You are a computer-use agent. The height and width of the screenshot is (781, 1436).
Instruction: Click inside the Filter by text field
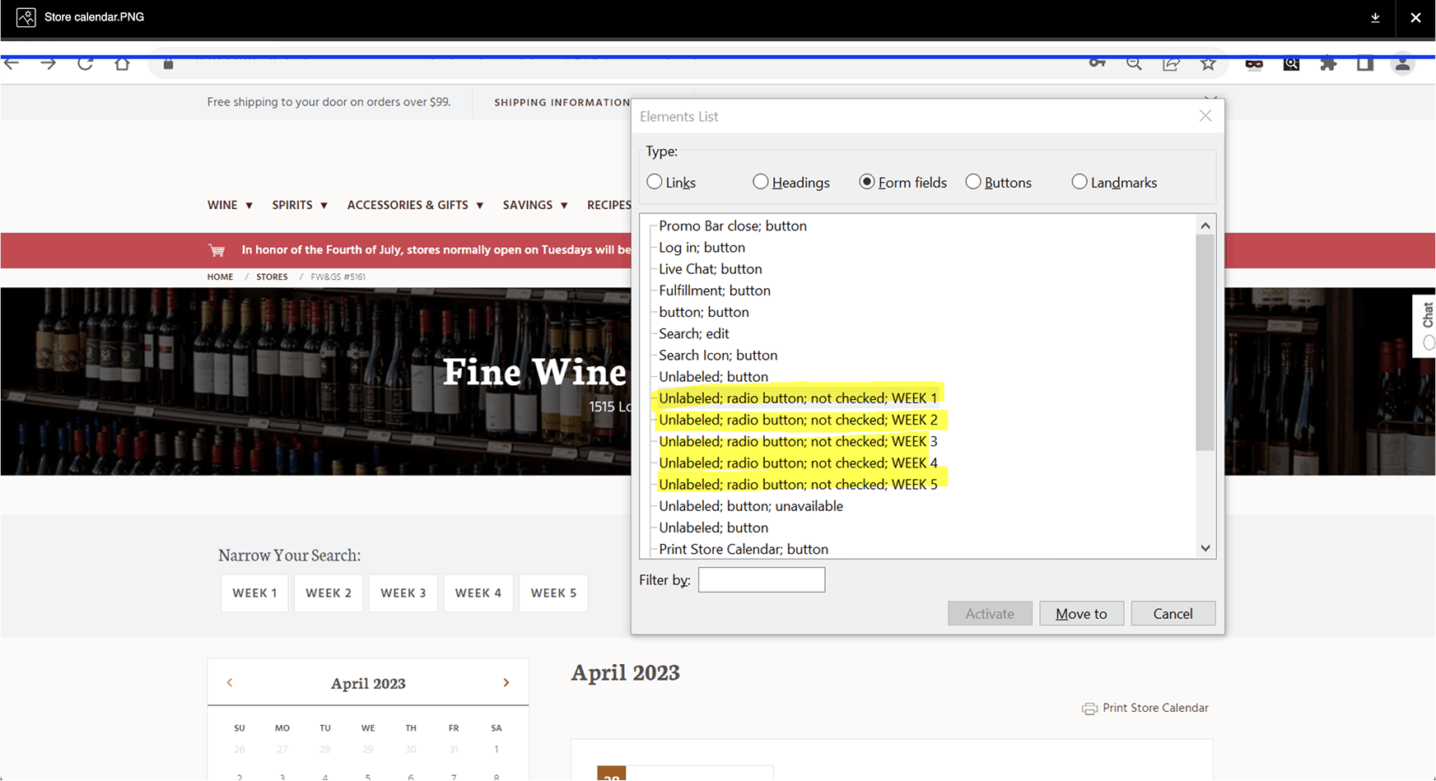click(x=761, y=579)
